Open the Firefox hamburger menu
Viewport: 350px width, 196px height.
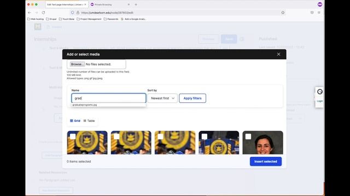[319, 13]
